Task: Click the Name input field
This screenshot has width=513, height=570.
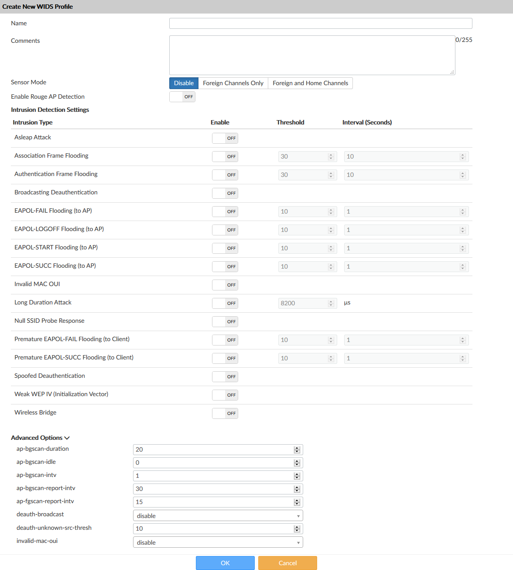Action: (321, 24)
